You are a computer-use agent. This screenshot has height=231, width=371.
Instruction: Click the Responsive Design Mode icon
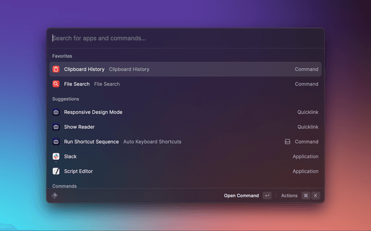(x=56, y=112)
